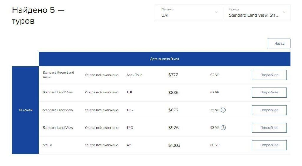Click the Anex Tour operator name
This screenshot has width=302, height=166.
click(134, 75)
